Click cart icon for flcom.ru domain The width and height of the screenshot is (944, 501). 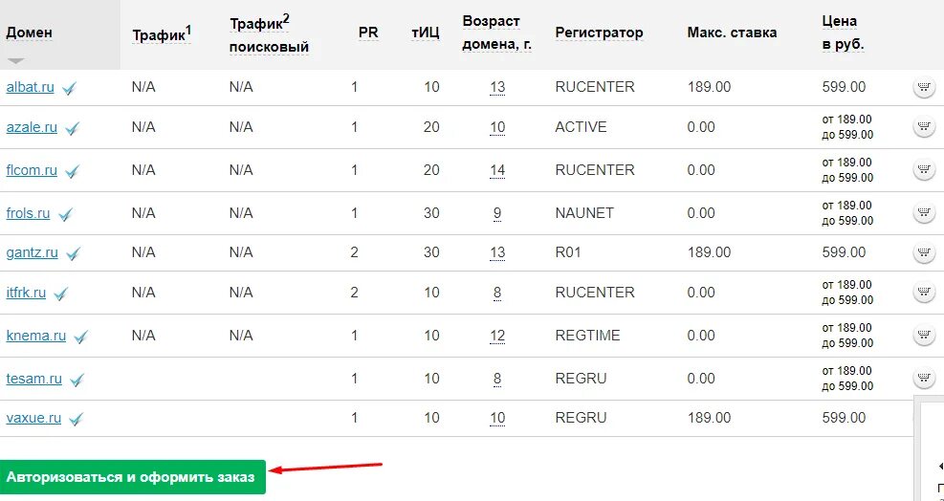coord(924,170)
